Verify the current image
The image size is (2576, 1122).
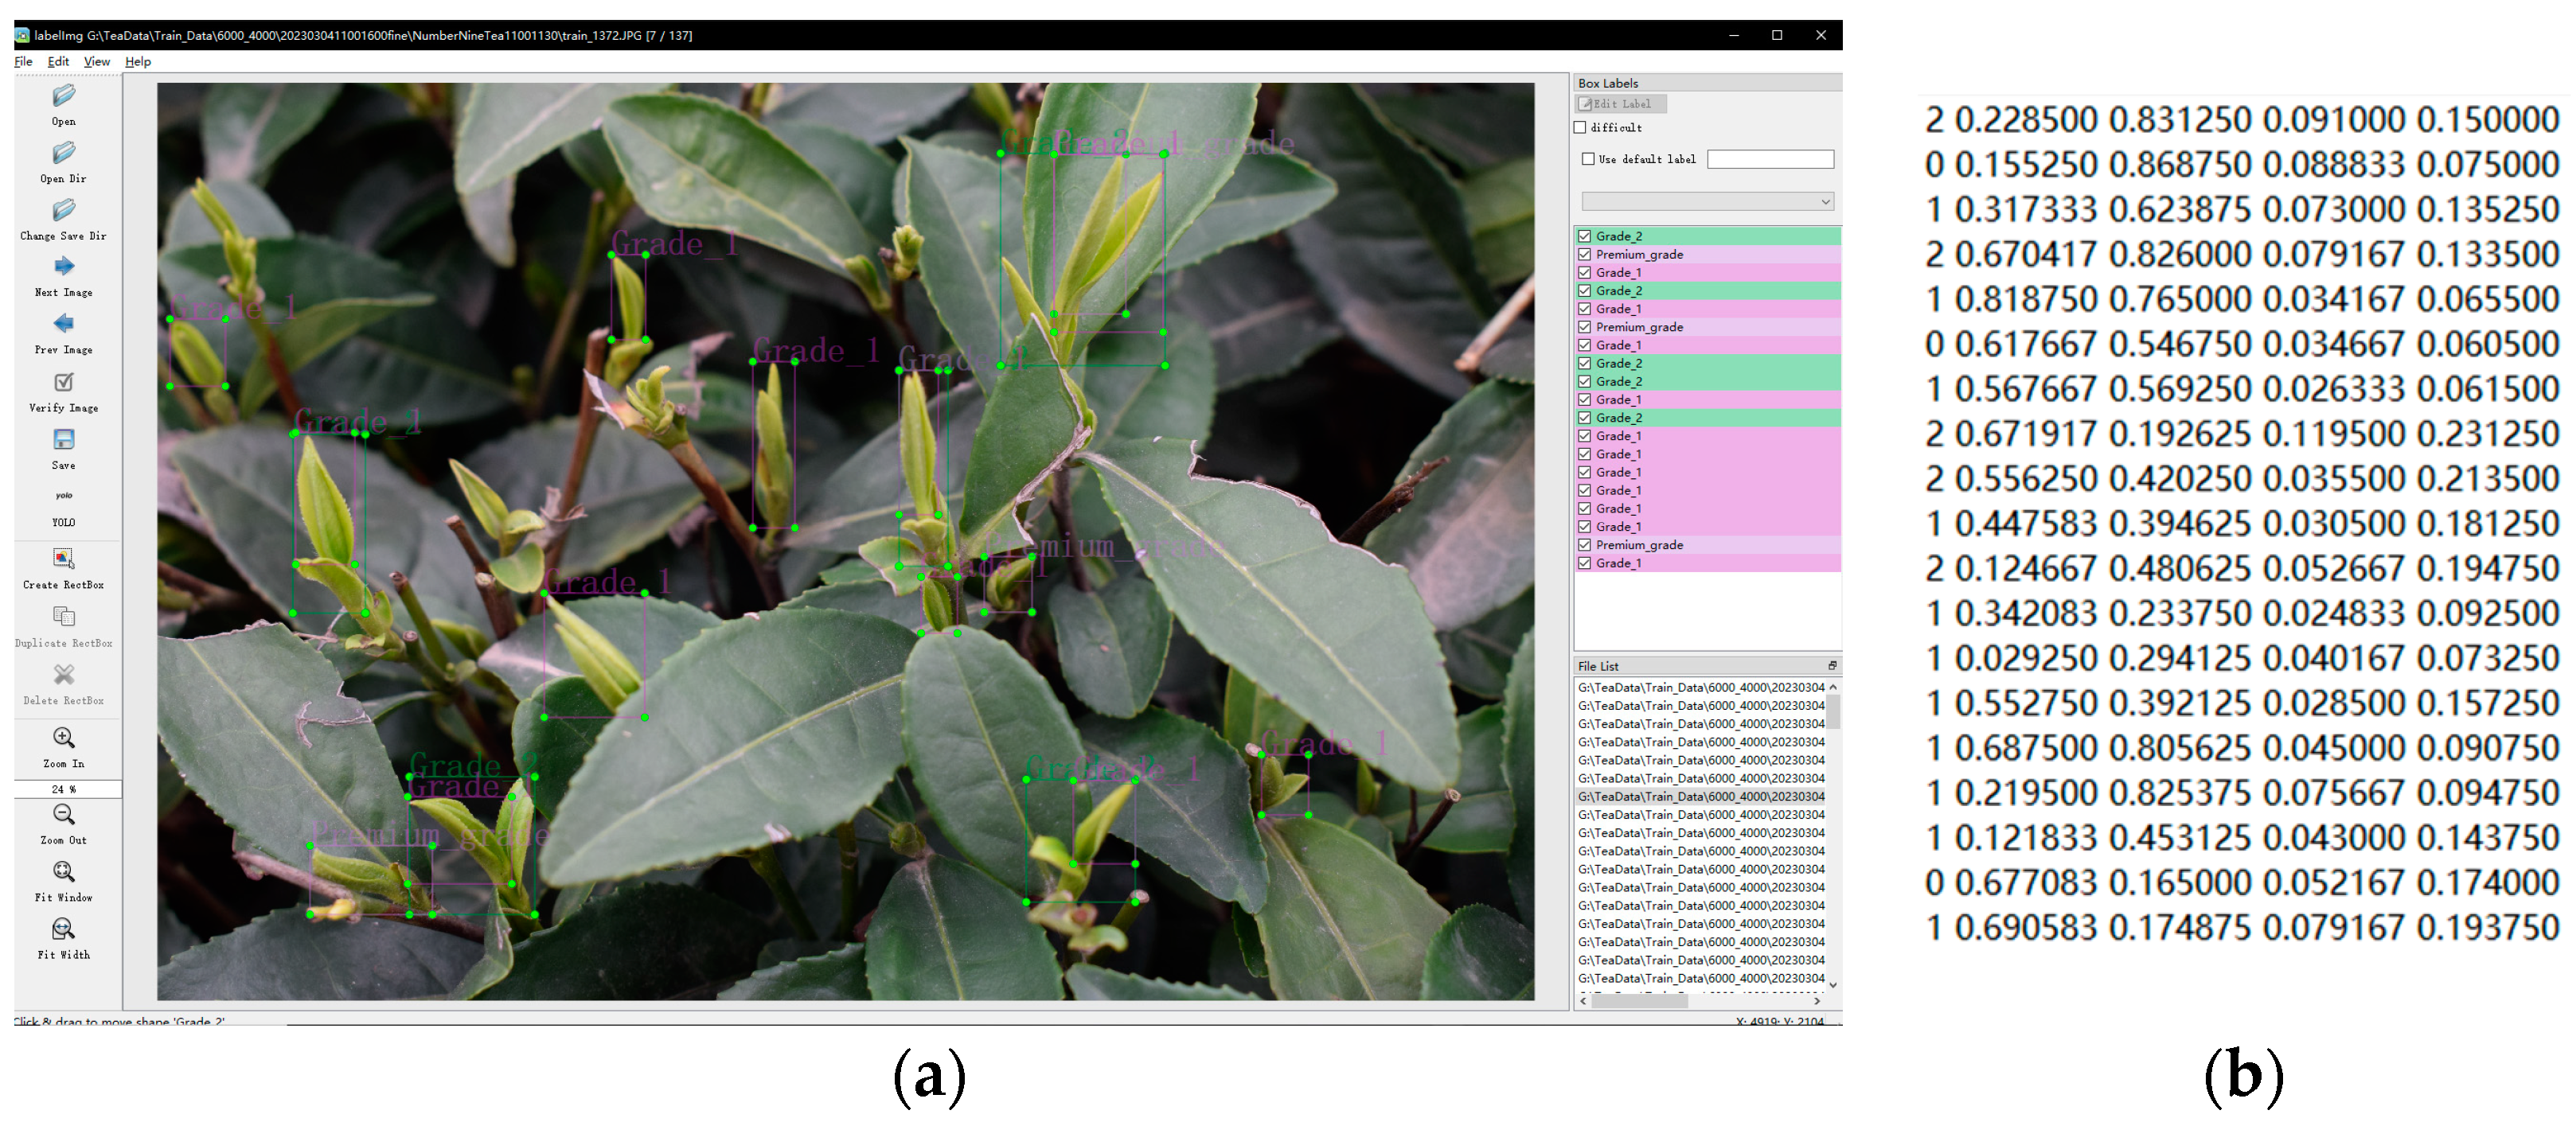[x=63, y=383]
